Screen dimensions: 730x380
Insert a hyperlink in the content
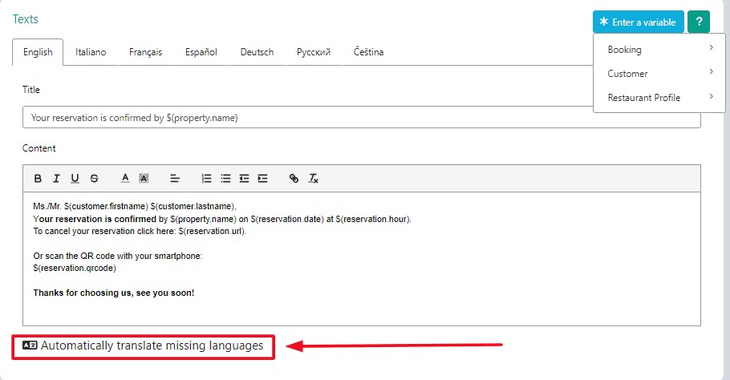[x=294, y=178]
